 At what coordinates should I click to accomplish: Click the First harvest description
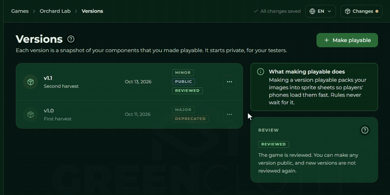point(58,119)
